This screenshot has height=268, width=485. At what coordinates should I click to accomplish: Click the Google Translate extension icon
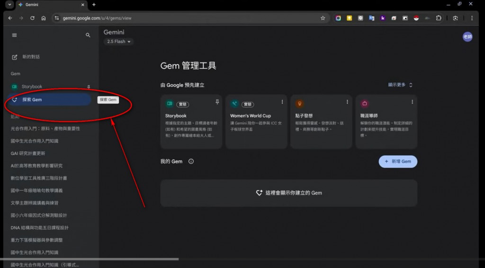(x=371, y=18)
